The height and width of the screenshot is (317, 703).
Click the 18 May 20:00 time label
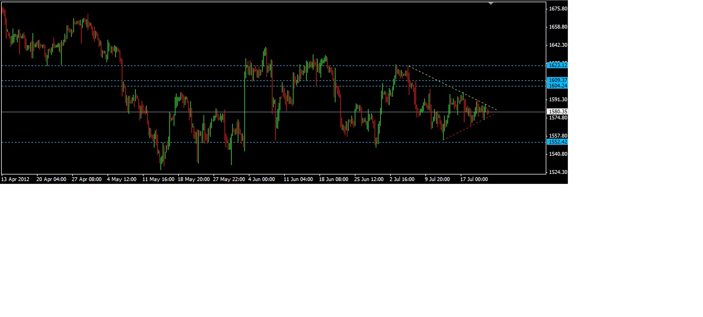click(x=194, y=179)
